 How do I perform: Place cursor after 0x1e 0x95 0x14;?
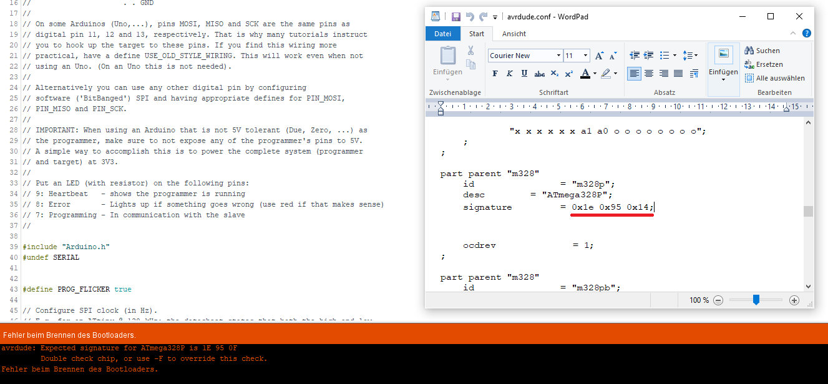[x=655, y=207]
